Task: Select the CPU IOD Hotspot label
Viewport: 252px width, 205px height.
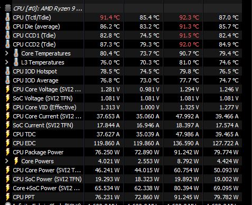Action: [x=35, y=71]
